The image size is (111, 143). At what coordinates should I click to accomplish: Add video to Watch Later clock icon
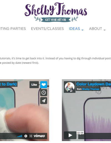[x=44, y=93]
